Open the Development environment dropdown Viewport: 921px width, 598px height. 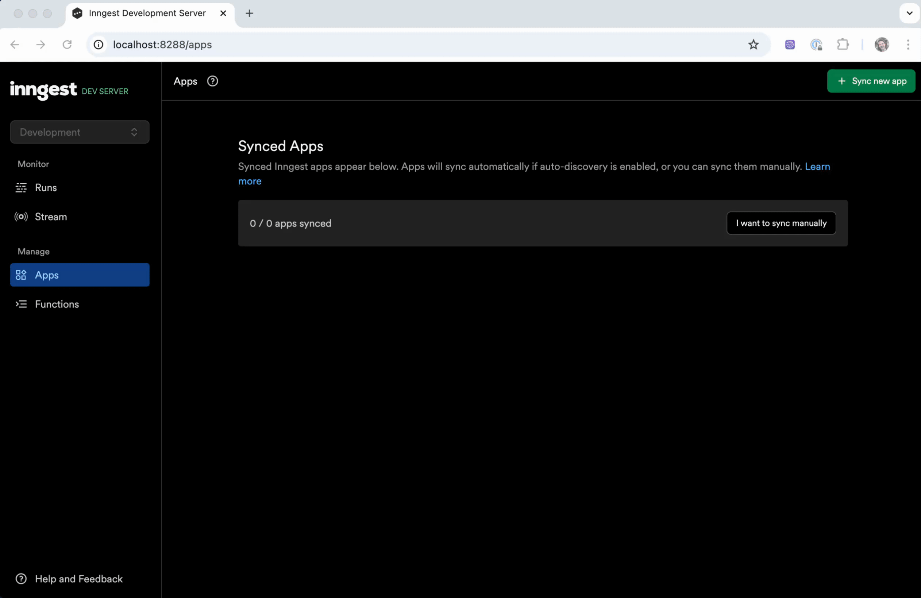[x=79, y=132]
